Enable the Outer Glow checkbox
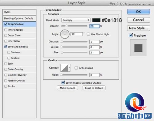The height and width of the screenshot is (121, 154). point(6,36)
